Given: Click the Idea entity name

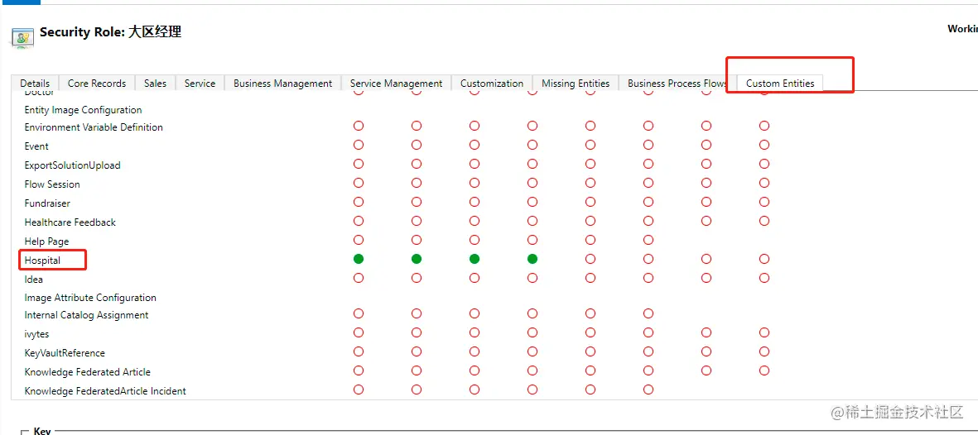Looking at the screenshot, I should click(34, 280).
